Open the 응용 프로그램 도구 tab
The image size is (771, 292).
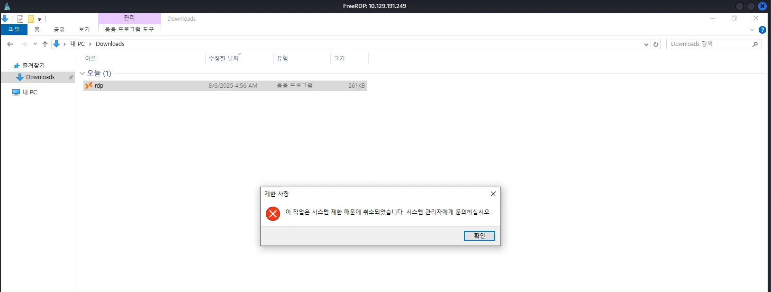(129, 29)
